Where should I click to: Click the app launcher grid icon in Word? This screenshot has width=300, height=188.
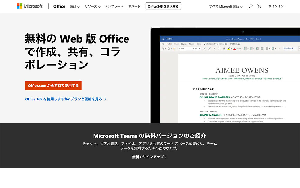coord(163,39)
